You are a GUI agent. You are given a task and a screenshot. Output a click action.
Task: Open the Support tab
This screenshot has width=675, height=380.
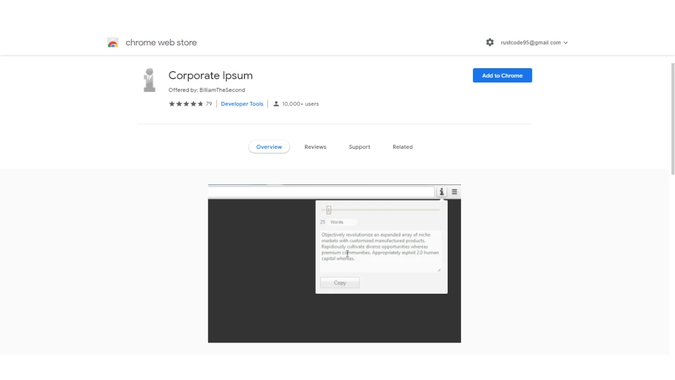click(359, 147)
